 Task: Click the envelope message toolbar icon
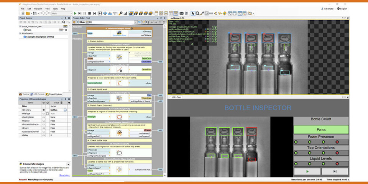[x=181, y=13]
